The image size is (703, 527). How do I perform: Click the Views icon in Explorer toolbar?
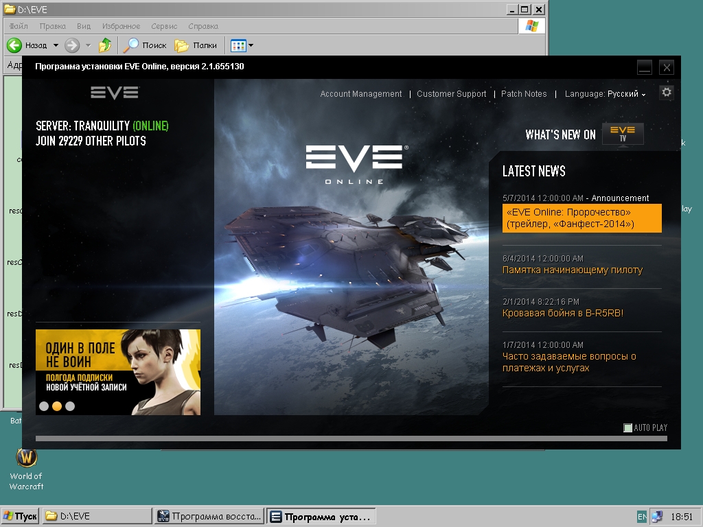point(238,45)
